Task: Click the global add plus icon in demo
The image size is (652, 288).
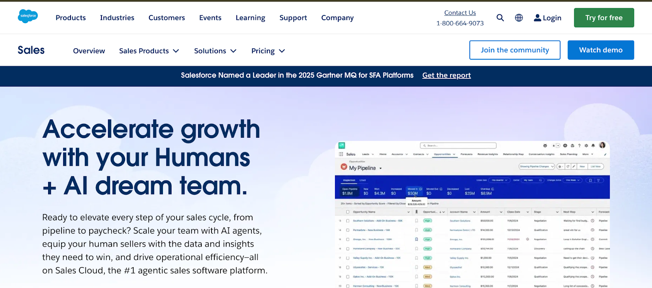Action: (x=565, y=145)
